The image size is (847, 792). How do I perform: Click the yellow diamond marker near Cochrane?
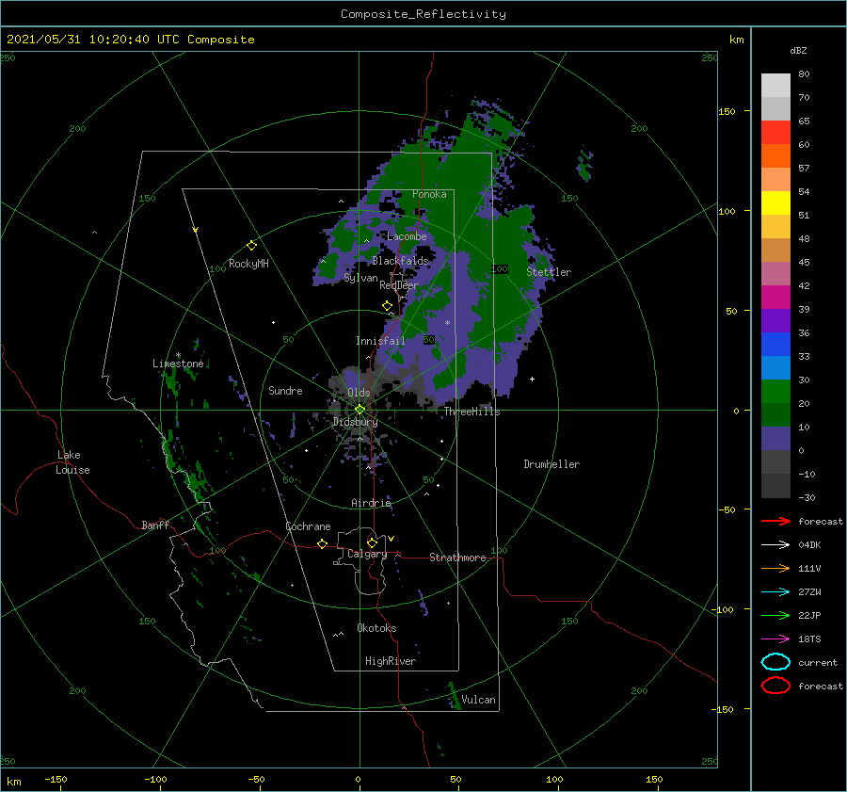pos(323,543)
